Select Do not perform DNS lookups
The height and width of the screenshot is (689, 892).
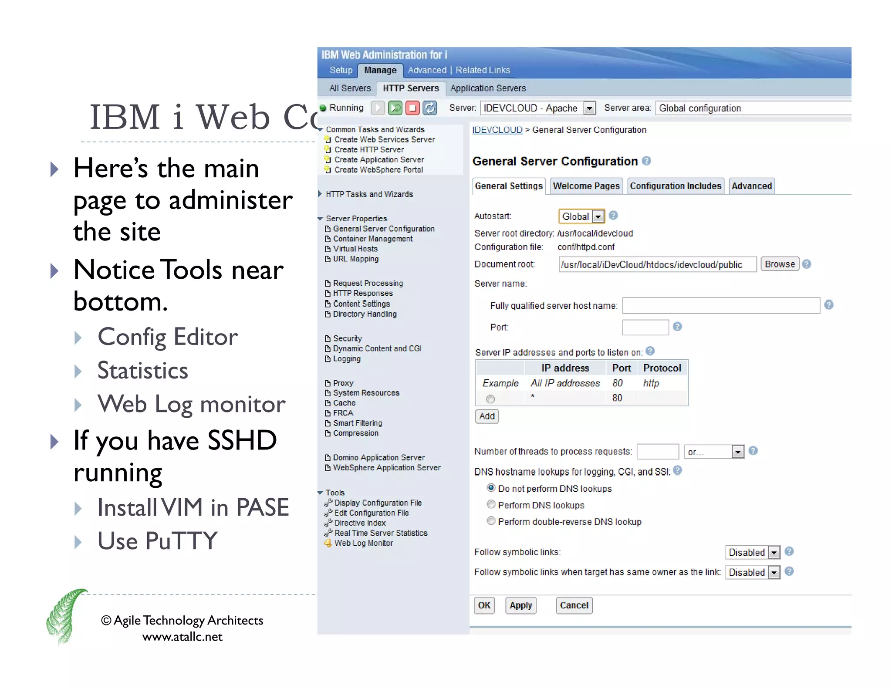point(491,488)
